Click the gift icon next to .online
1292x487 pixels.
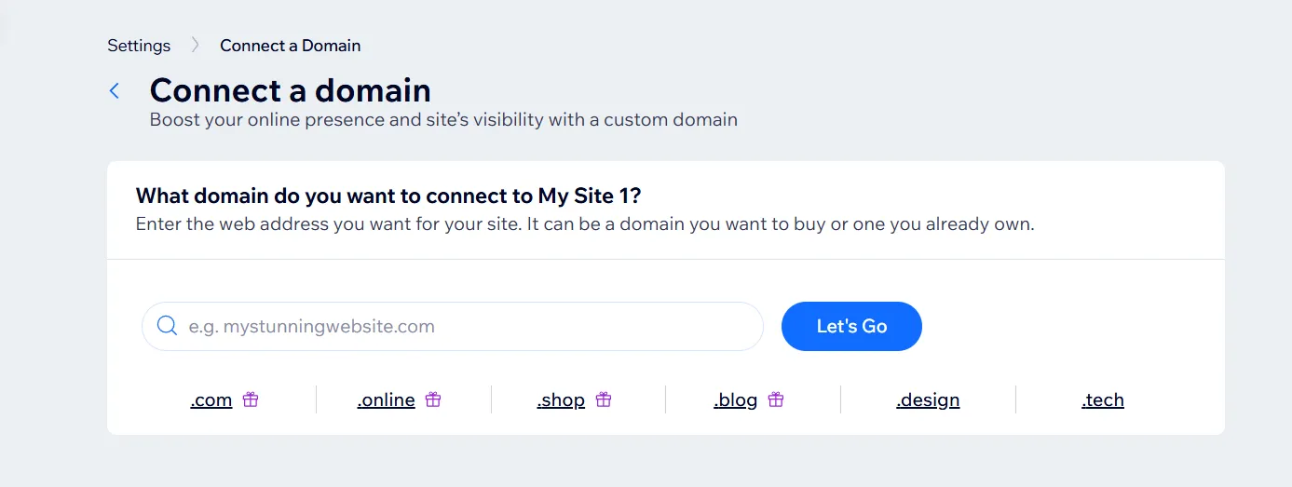[433, 399]
